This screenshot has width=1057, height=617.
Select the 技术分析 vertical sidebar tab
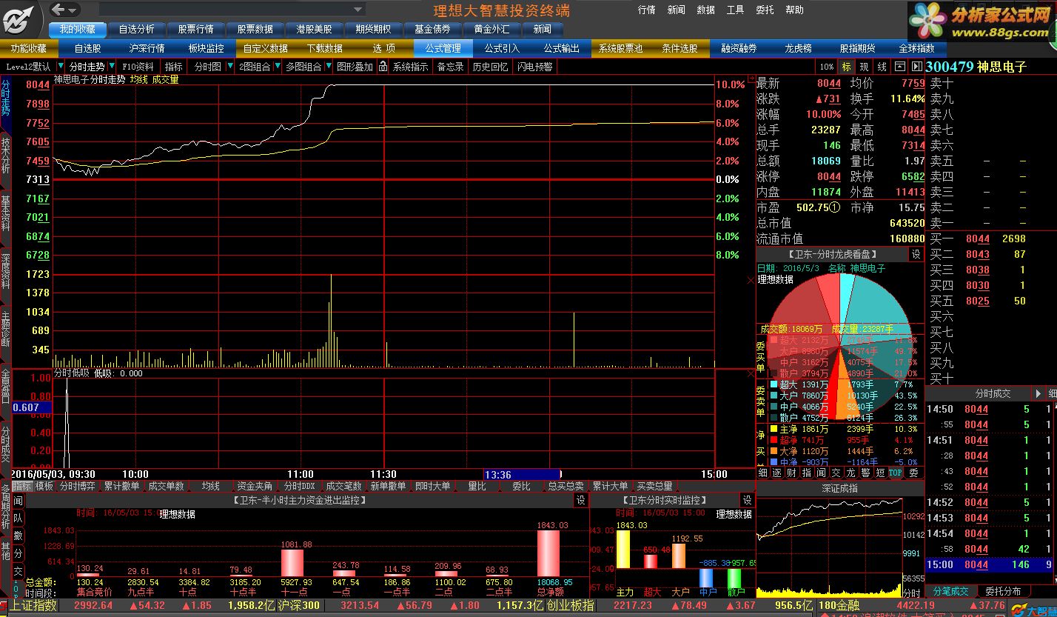[6, 155]
